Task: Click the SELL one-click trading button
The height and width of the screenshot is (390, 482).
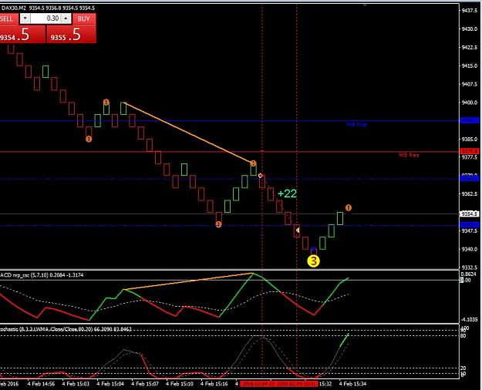Action: click(7, 18)
